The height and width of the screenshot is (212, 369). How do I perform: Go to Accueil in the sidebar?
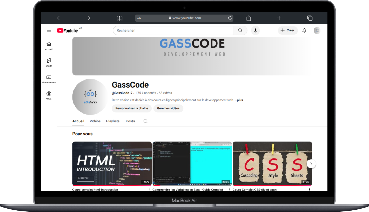pos(49,46)
